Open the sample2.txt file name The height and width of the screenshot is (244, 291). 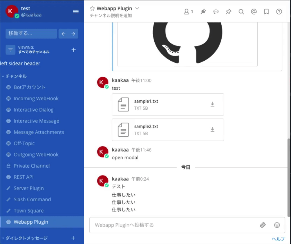[146, 126]
